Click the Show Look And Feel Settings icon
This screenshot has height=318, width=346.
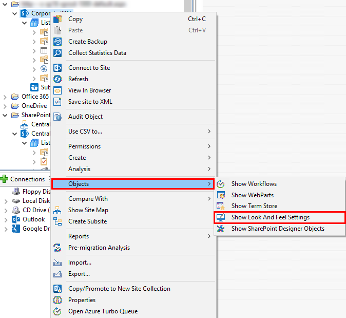click(x=221, y=217)
